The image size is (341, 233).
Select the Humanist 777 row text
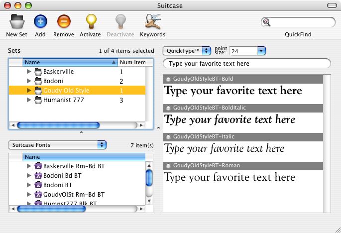(x=64, y=100)
